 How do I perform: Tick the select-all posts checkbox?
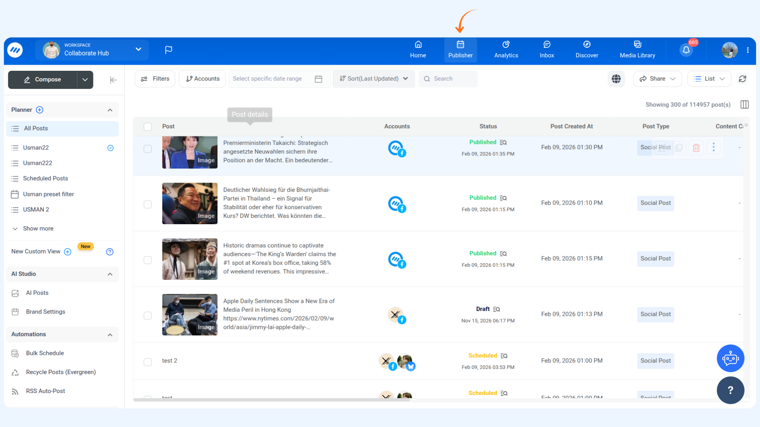pyautogui.click(x=148, y=127)
